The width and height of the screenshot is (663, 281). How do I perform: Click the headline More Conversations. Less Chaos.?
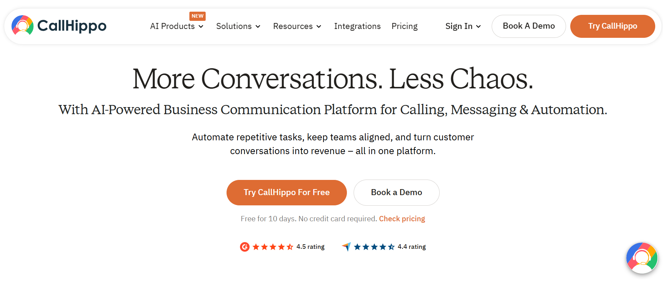332,78
